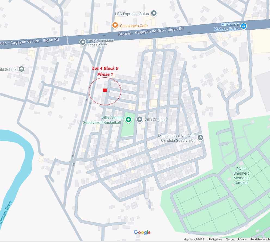
Task: Open the school graduation cap marker icon
Action: (x=22, y=69)
